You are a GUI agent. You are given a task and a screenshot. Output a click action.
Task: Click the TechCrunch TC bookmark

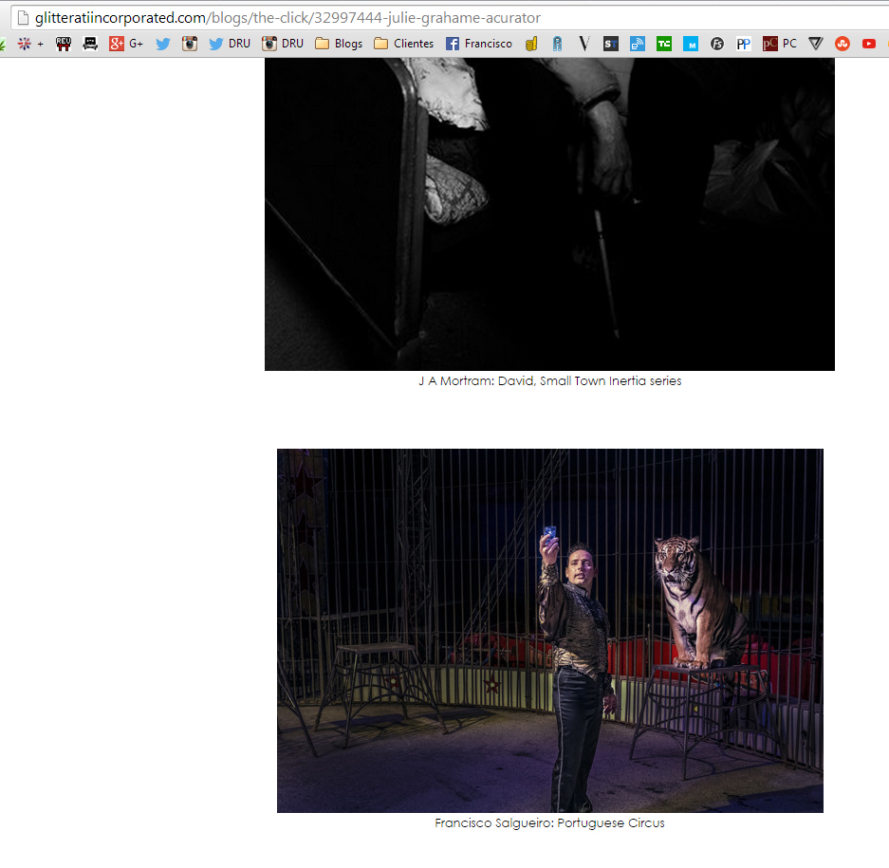coord(664,44)
